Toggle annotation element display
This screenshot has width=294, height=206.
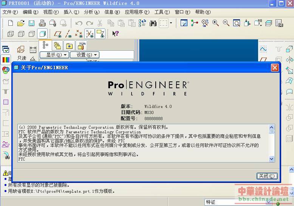pos(100,34)
